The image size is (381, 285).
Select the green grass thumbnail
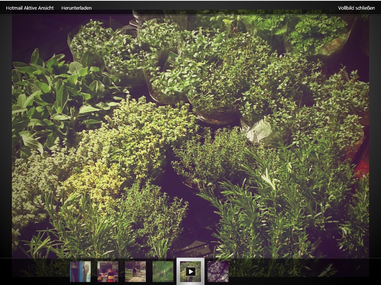coord(163,271)
